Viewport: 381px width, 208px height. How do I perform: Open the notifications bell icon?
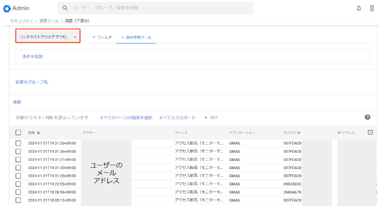[x=359, y=8]
